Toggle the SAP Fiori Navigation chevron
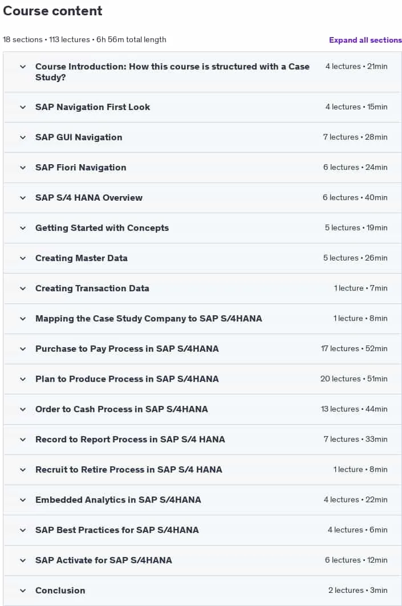Screen dimensions: 402x606 (x=23, y=168)
